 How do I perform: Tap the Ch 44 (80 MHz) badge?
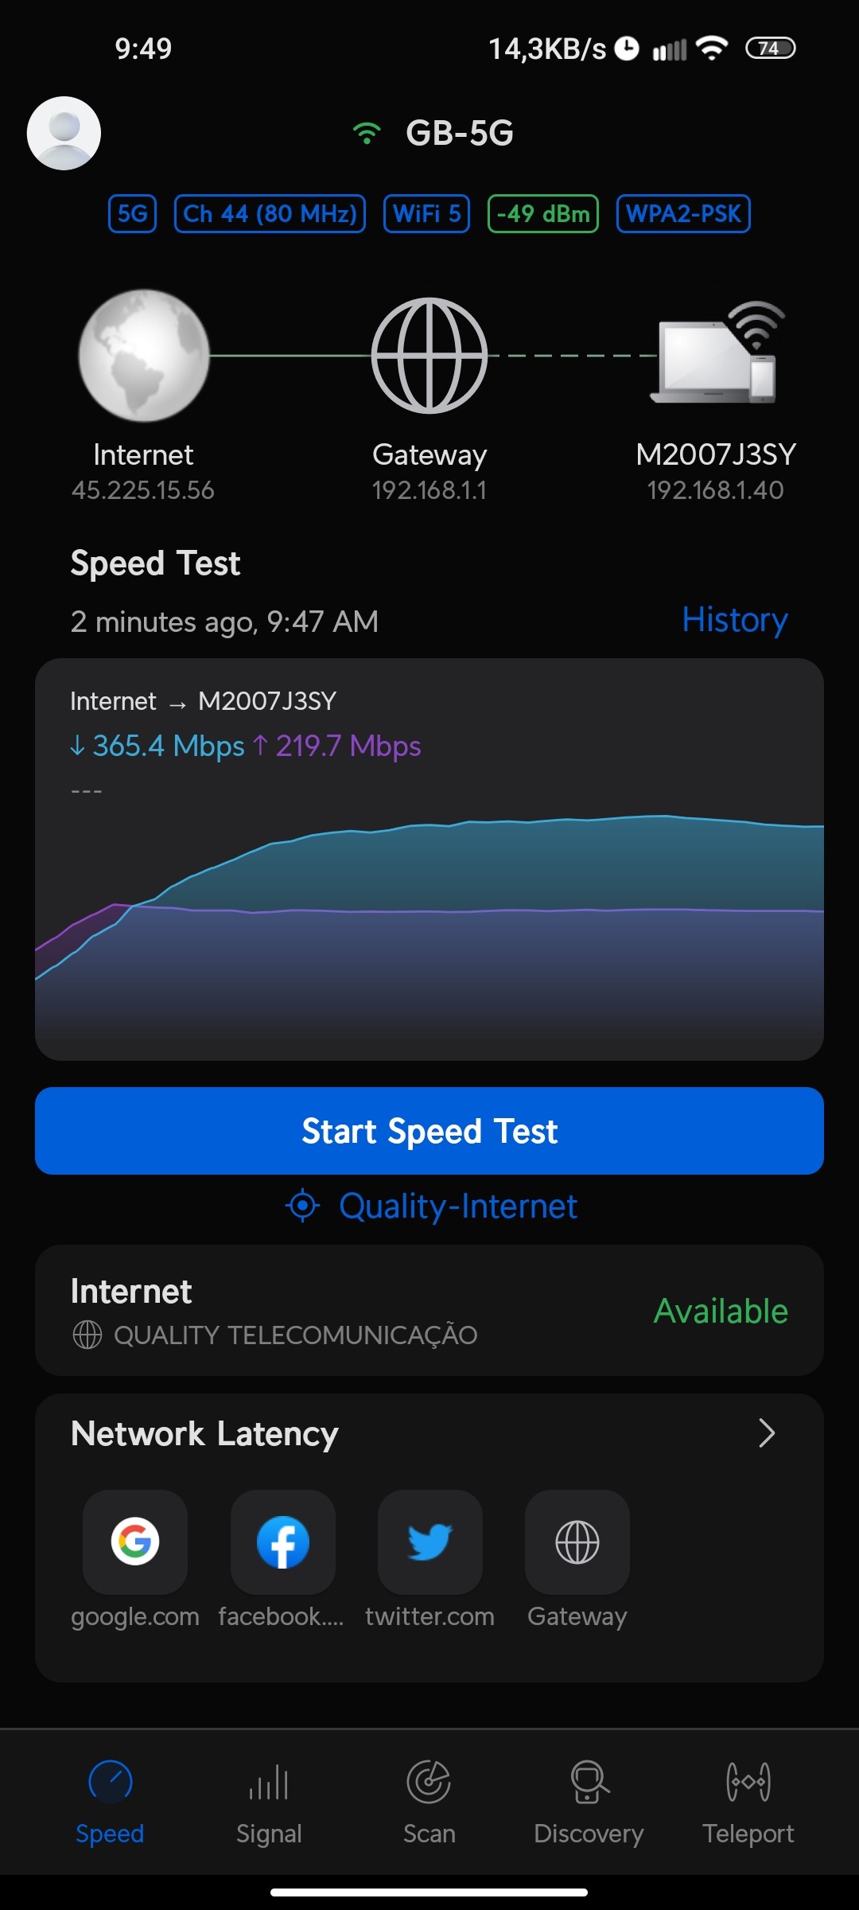(x=270, y=213)
